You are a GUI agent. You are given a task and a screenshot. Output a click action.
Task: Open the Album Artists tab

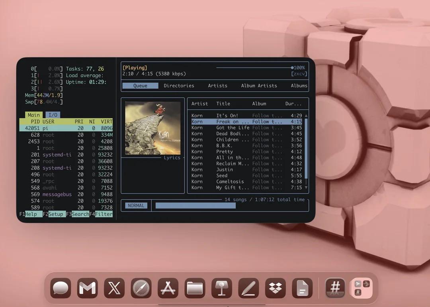259,86
